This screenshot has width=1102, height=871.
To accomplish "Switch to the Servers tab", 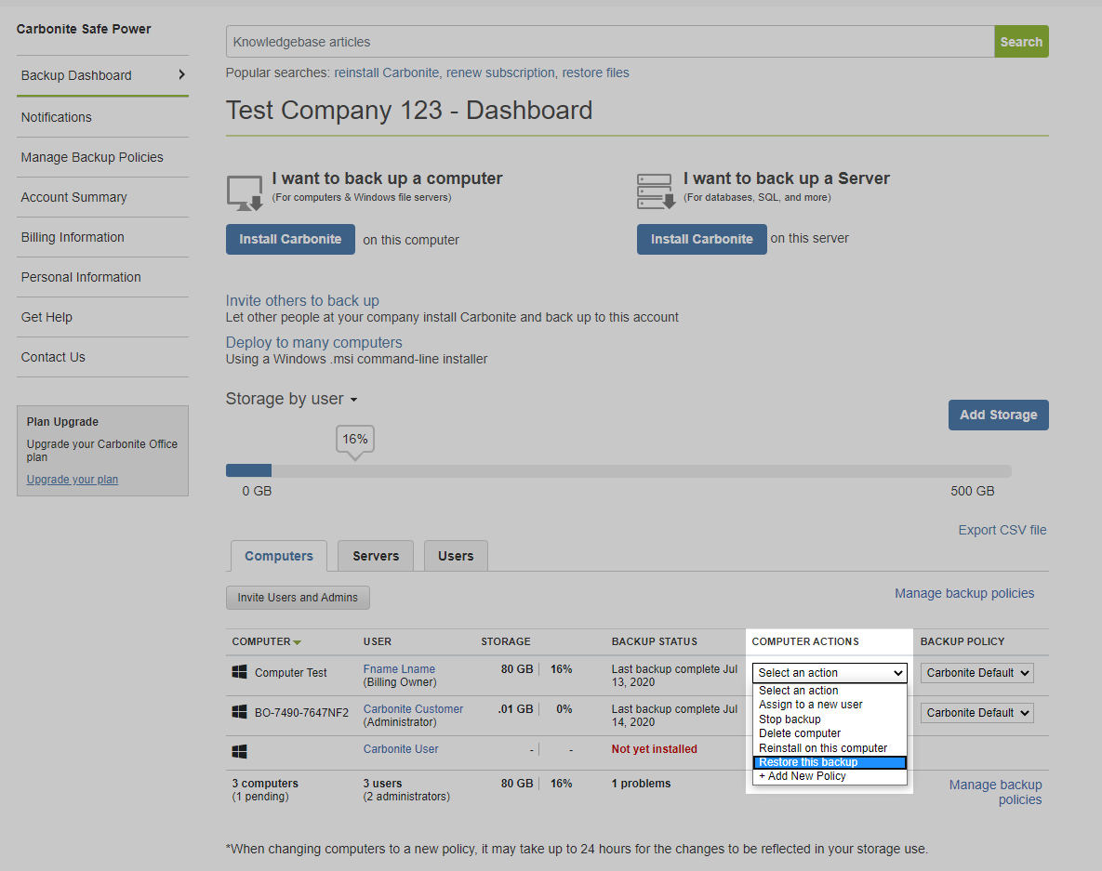I will coord(376,556).
